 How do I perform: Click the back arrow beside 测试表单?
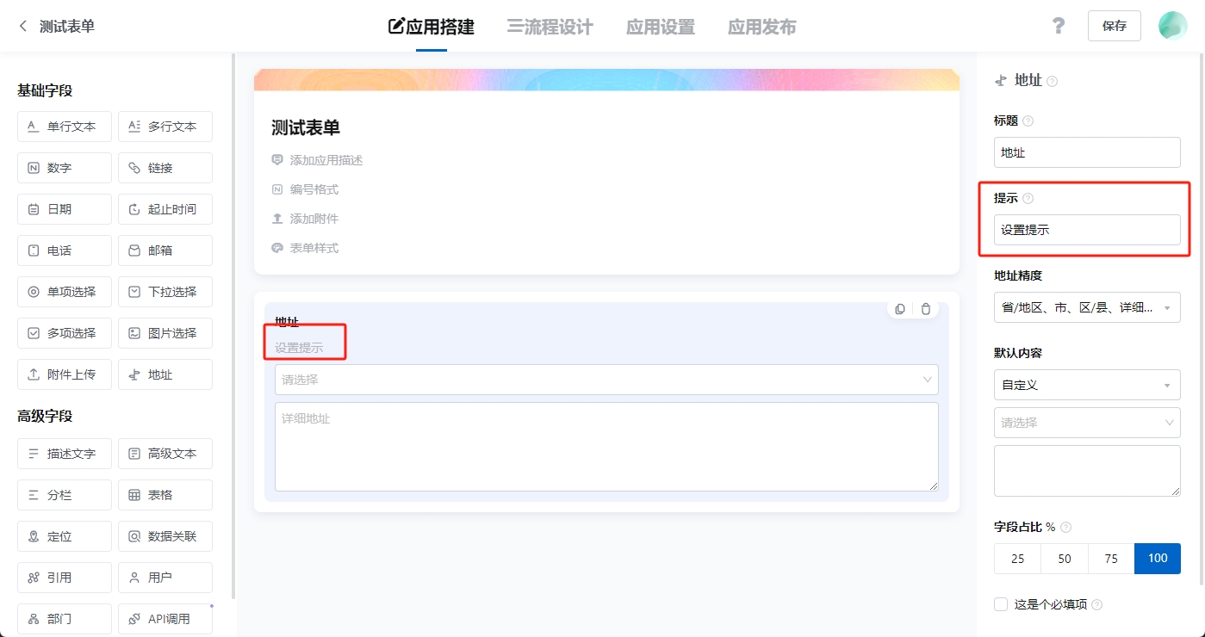pos(23,27)
